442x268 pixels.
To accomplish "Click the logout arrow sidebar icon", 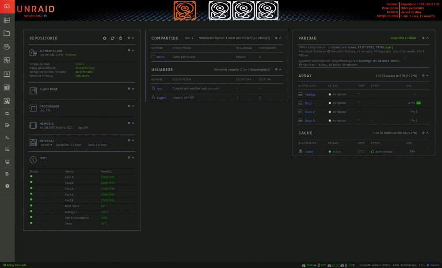I will coord(8,125).
